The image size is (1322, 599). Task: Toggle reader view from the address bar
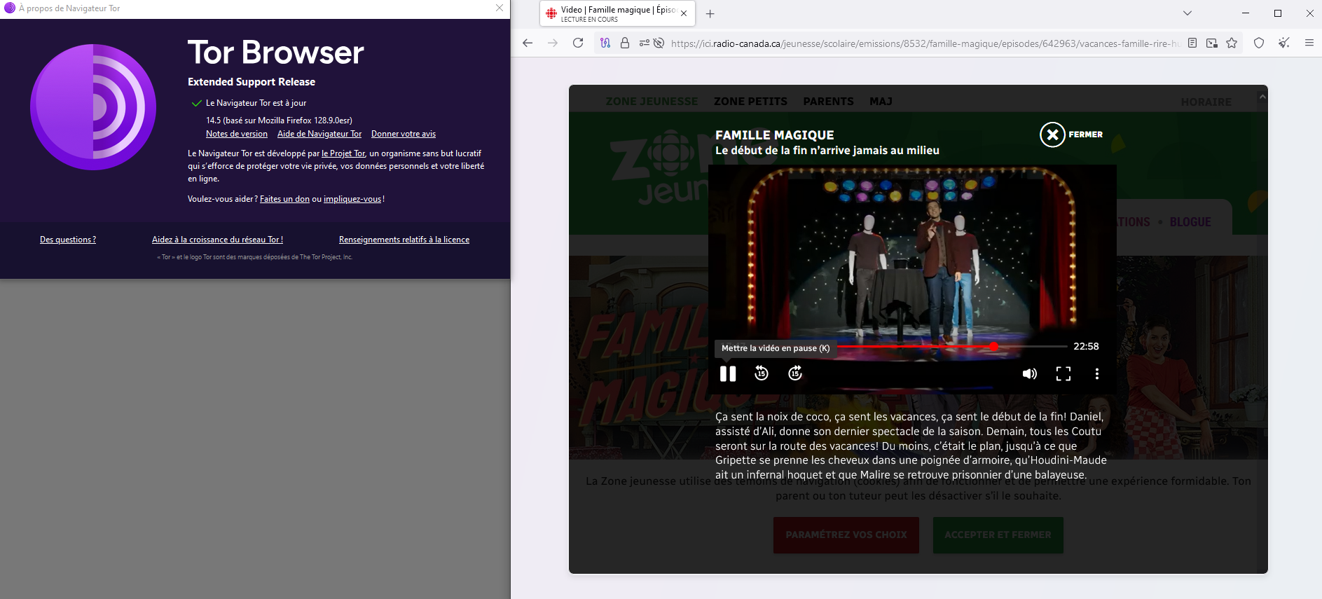point(1192,43)
